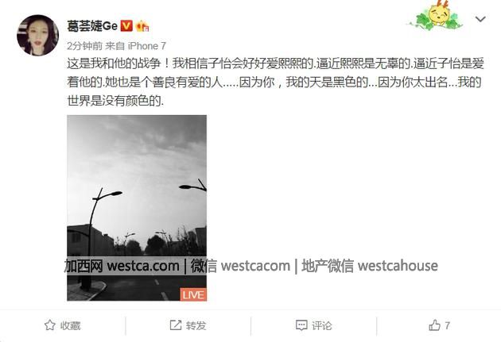
Task: Click the comment speech bubble icon
Action: 301,325
